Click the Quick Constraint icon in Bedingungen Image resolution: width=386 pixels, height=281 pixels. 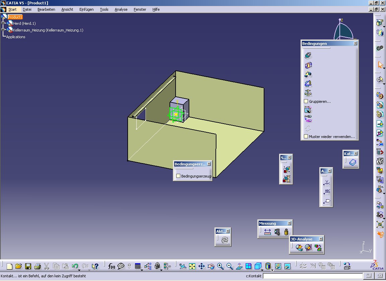(x=308, y=110)
